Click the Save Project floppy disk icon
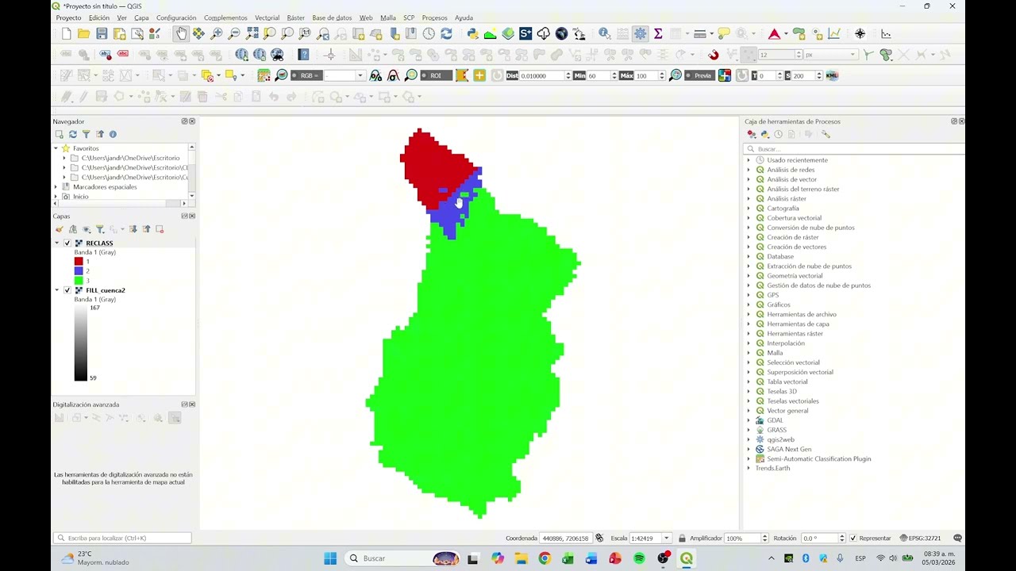Viewport: 1016px width, 571px height. click(102, 33)
